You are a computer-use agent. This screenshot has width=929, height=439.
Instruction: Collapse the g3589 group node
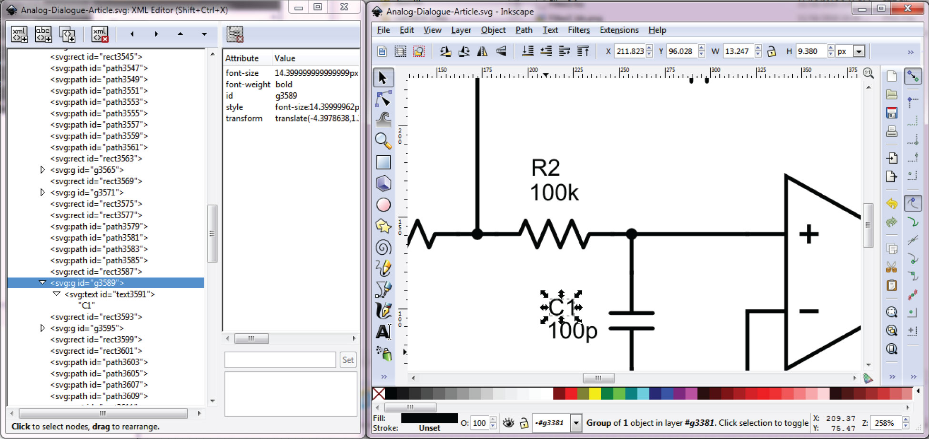click(42, 282)
